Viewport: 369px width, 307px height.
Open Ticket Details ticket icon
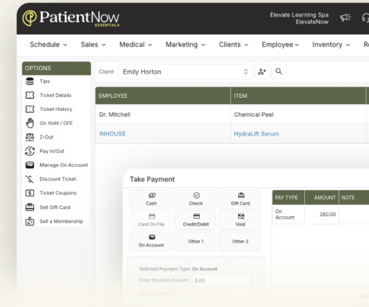tap(30, 95)
